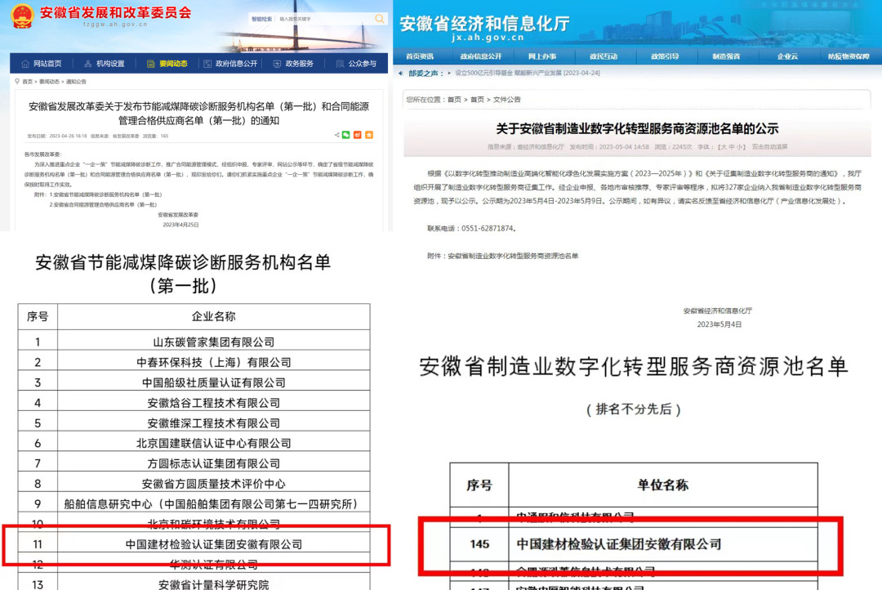The height and width of the screenshot is (590, 882).
Task: Open 制造强省 navigation item
Action: (x=726, y=56)
